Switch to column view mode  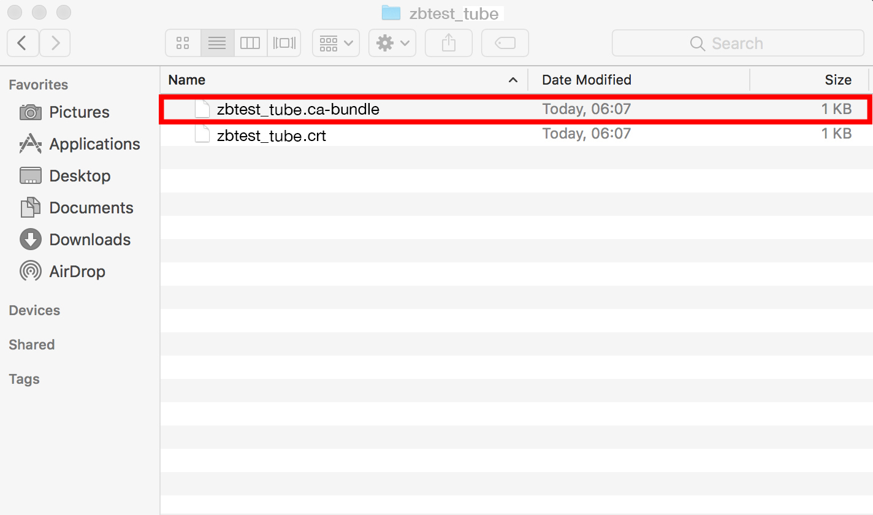tap(250, 43)
